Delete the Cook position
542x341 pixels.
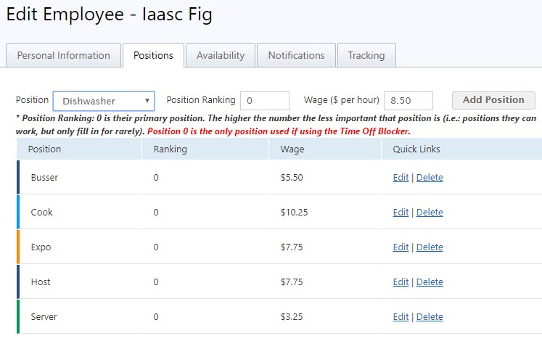[430, 213]
